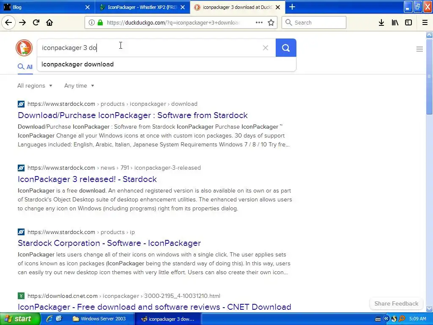Open page actions three-dot menu

click(259, 23)
